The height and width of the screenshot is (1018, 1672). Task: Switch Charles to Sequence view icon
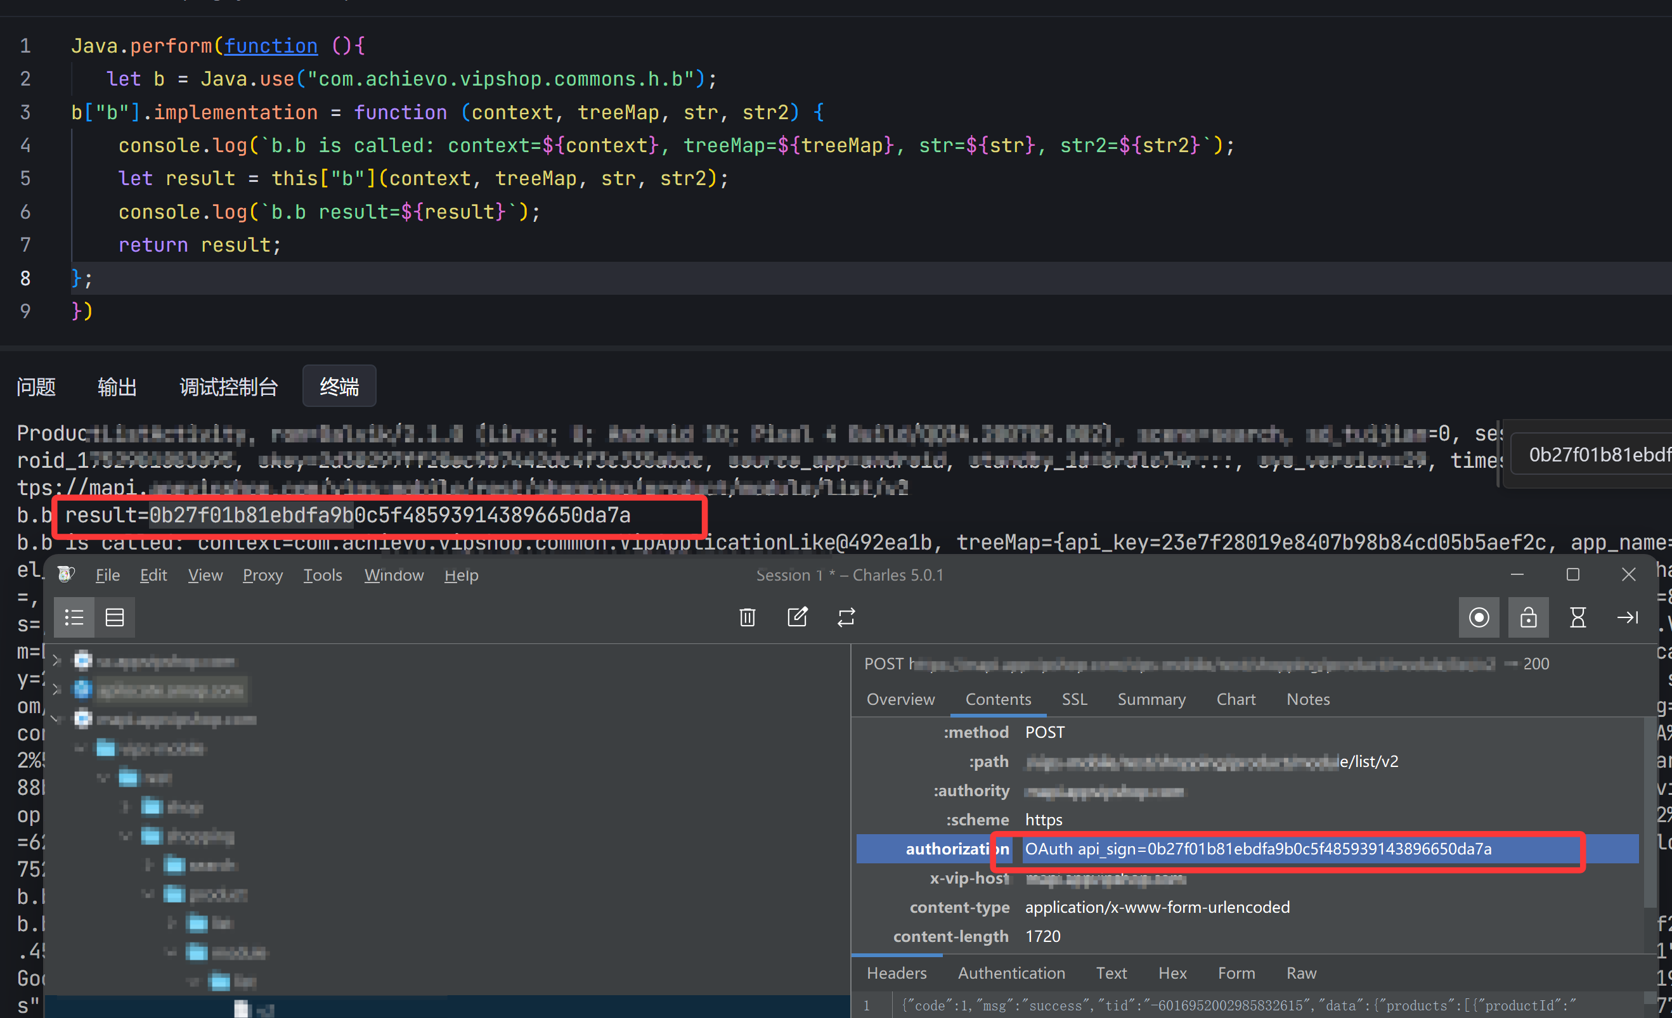(x=115, y=617)
